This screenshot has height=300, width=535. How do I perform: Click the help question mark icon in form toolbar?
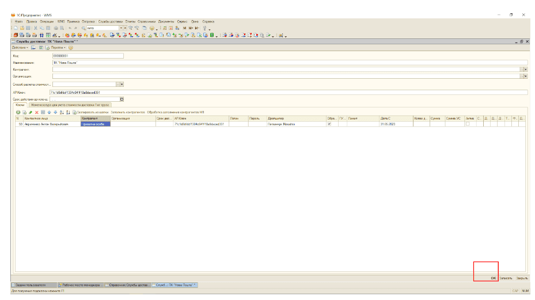click(x=70, y=48)
